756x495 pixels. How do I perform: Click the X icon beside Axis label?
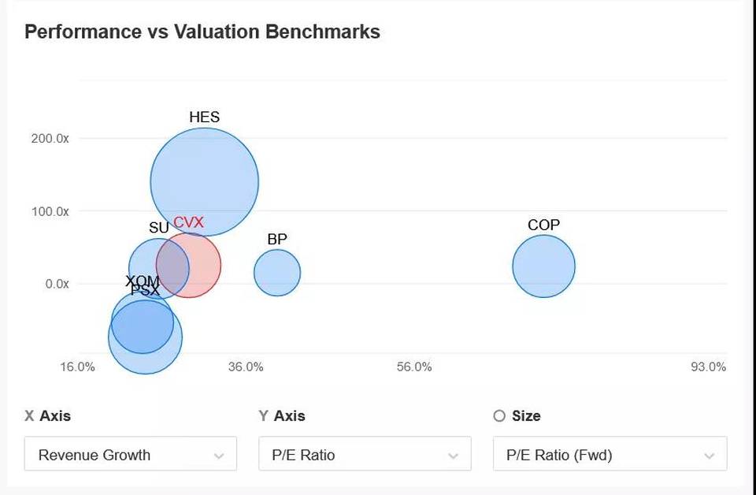coord(29,416)
